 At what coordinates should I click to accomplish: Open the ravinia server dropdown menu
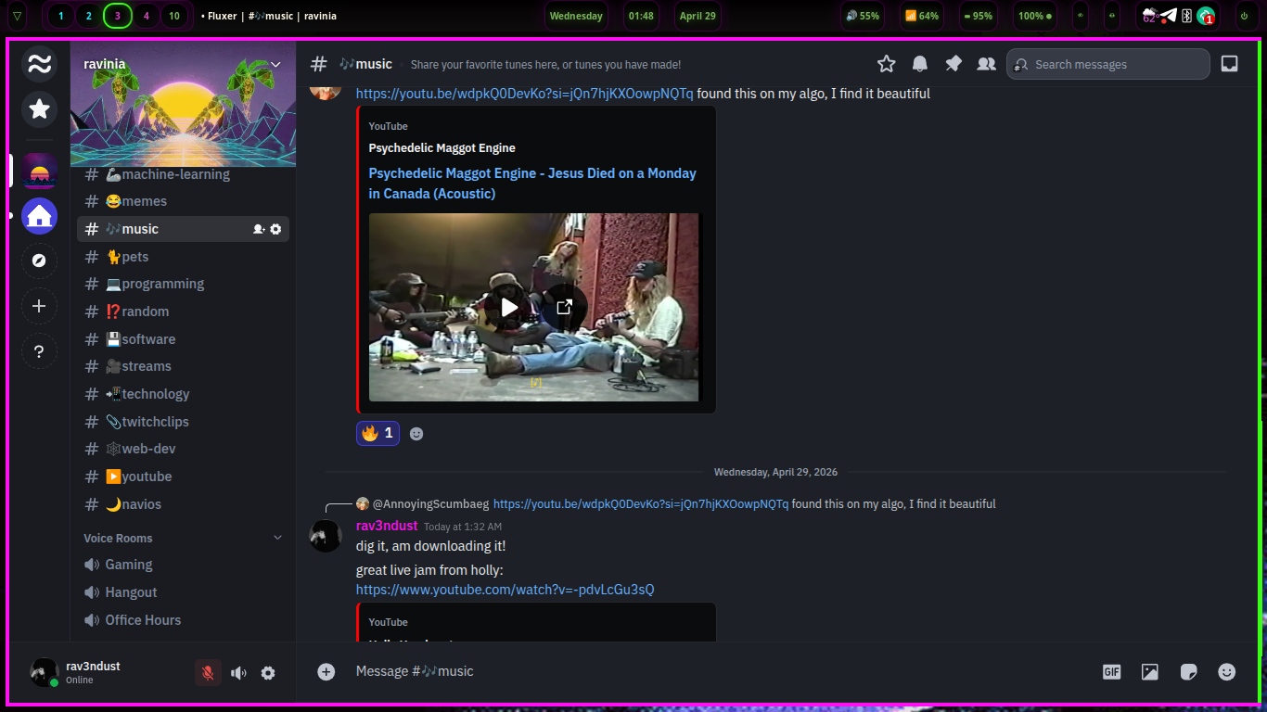275,64
